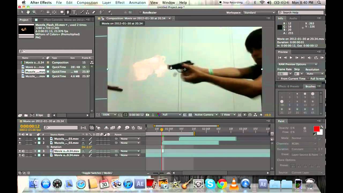Hide layer 1 Muzzle video eye
The height and width of the screenshot is (193, 343).
tap(20, 139)
